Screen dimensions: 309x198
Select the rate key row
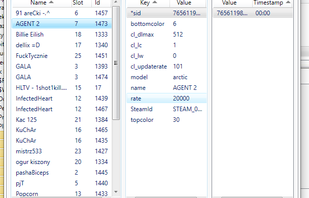[166, 98]
